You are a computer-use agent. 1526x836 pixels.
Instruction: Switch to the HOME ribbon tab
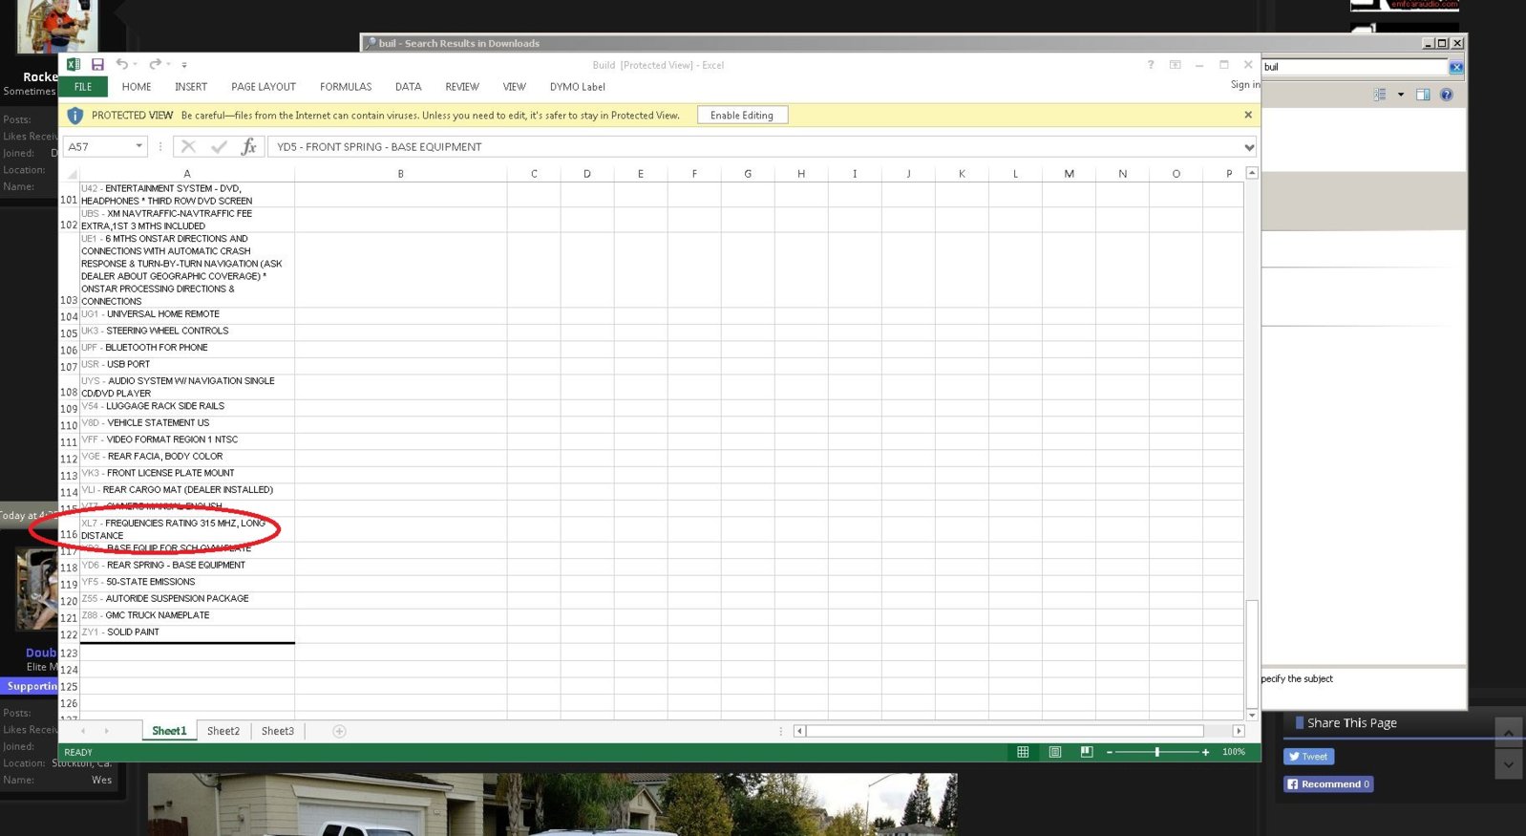pyautogui.click(x=137, y=87)
